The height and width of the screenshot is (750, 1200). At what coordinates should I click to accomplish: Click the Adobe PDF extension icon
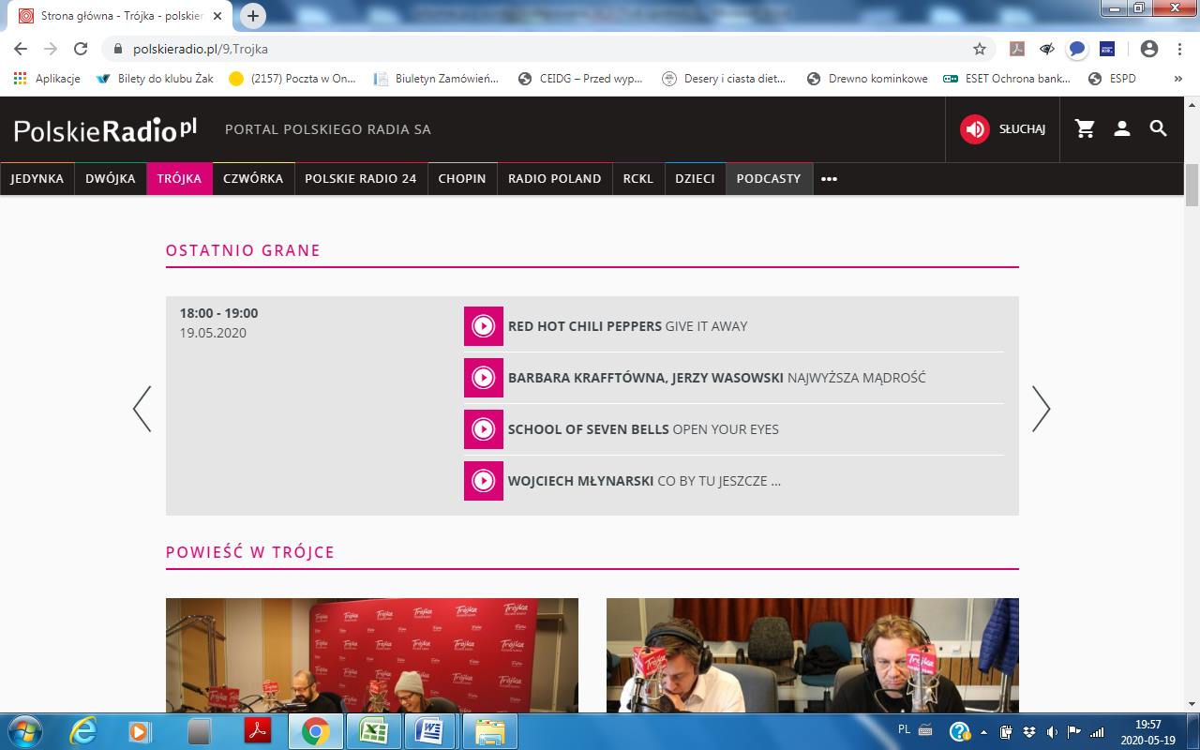point(1016,49)
